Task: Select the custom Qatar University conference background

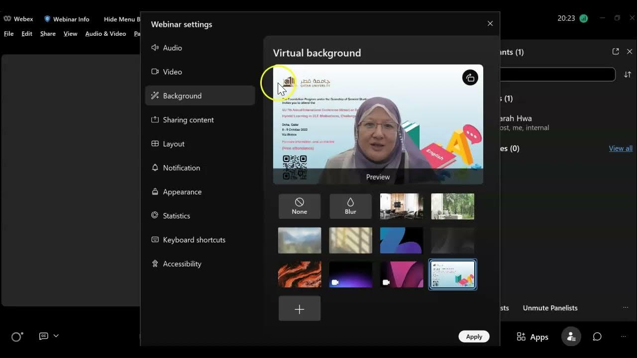Action: coord(452,274)
